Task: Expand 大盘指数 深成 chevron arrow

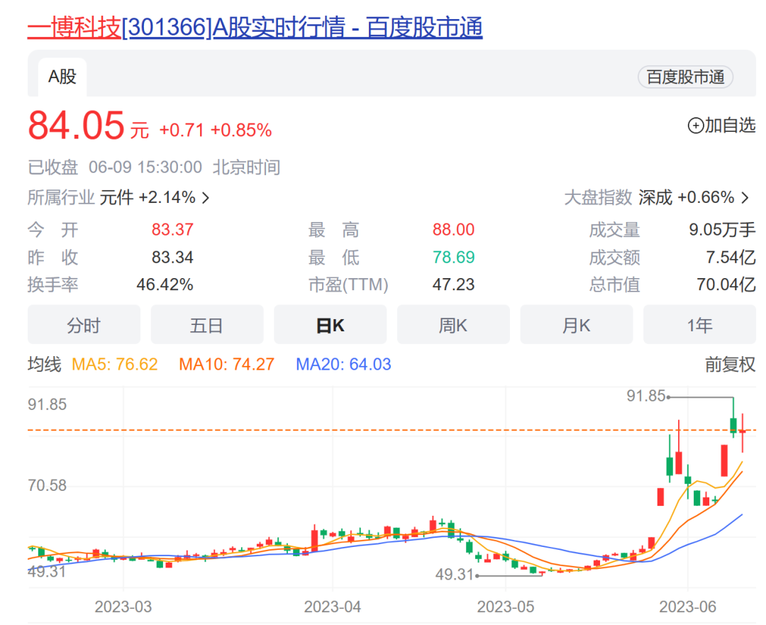Action: click(x=745, y=198)
